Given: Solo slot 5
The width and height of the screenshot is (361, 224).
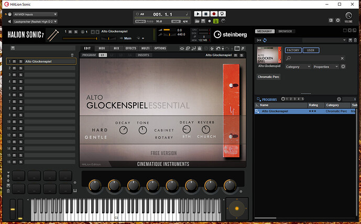Looking at the screenshot, I should click(21, 88).
